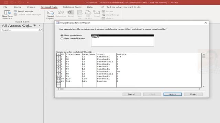
Task: Select Show Worksheets radio button
Action: coord(62,36)
